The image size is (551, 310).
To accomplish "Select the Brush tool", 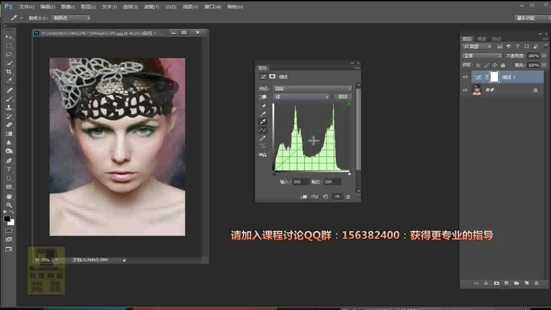I will [x=9, y=99].
